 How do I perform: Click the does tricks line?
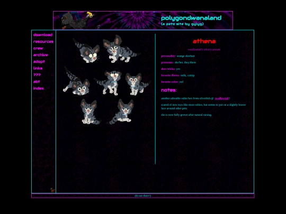tap(171, 69)
